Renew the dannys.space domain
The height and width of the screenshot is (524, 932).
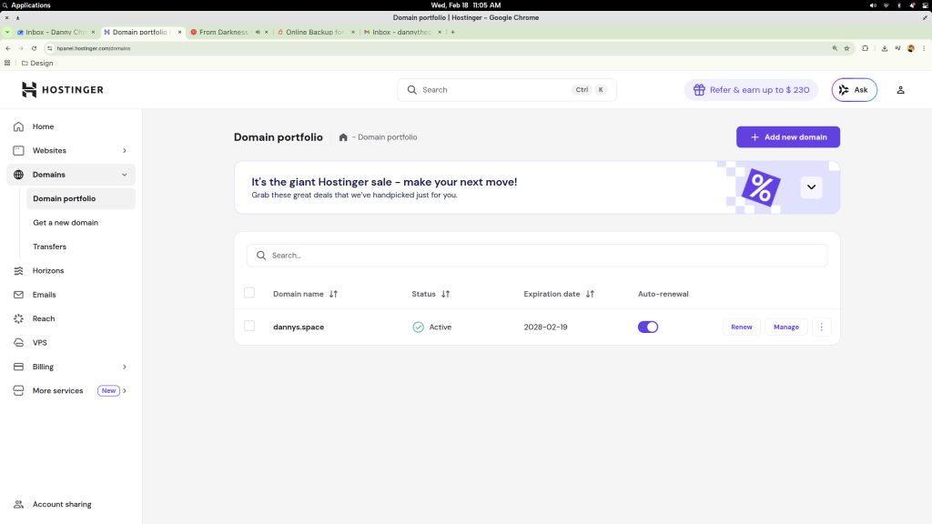point(741,327)
